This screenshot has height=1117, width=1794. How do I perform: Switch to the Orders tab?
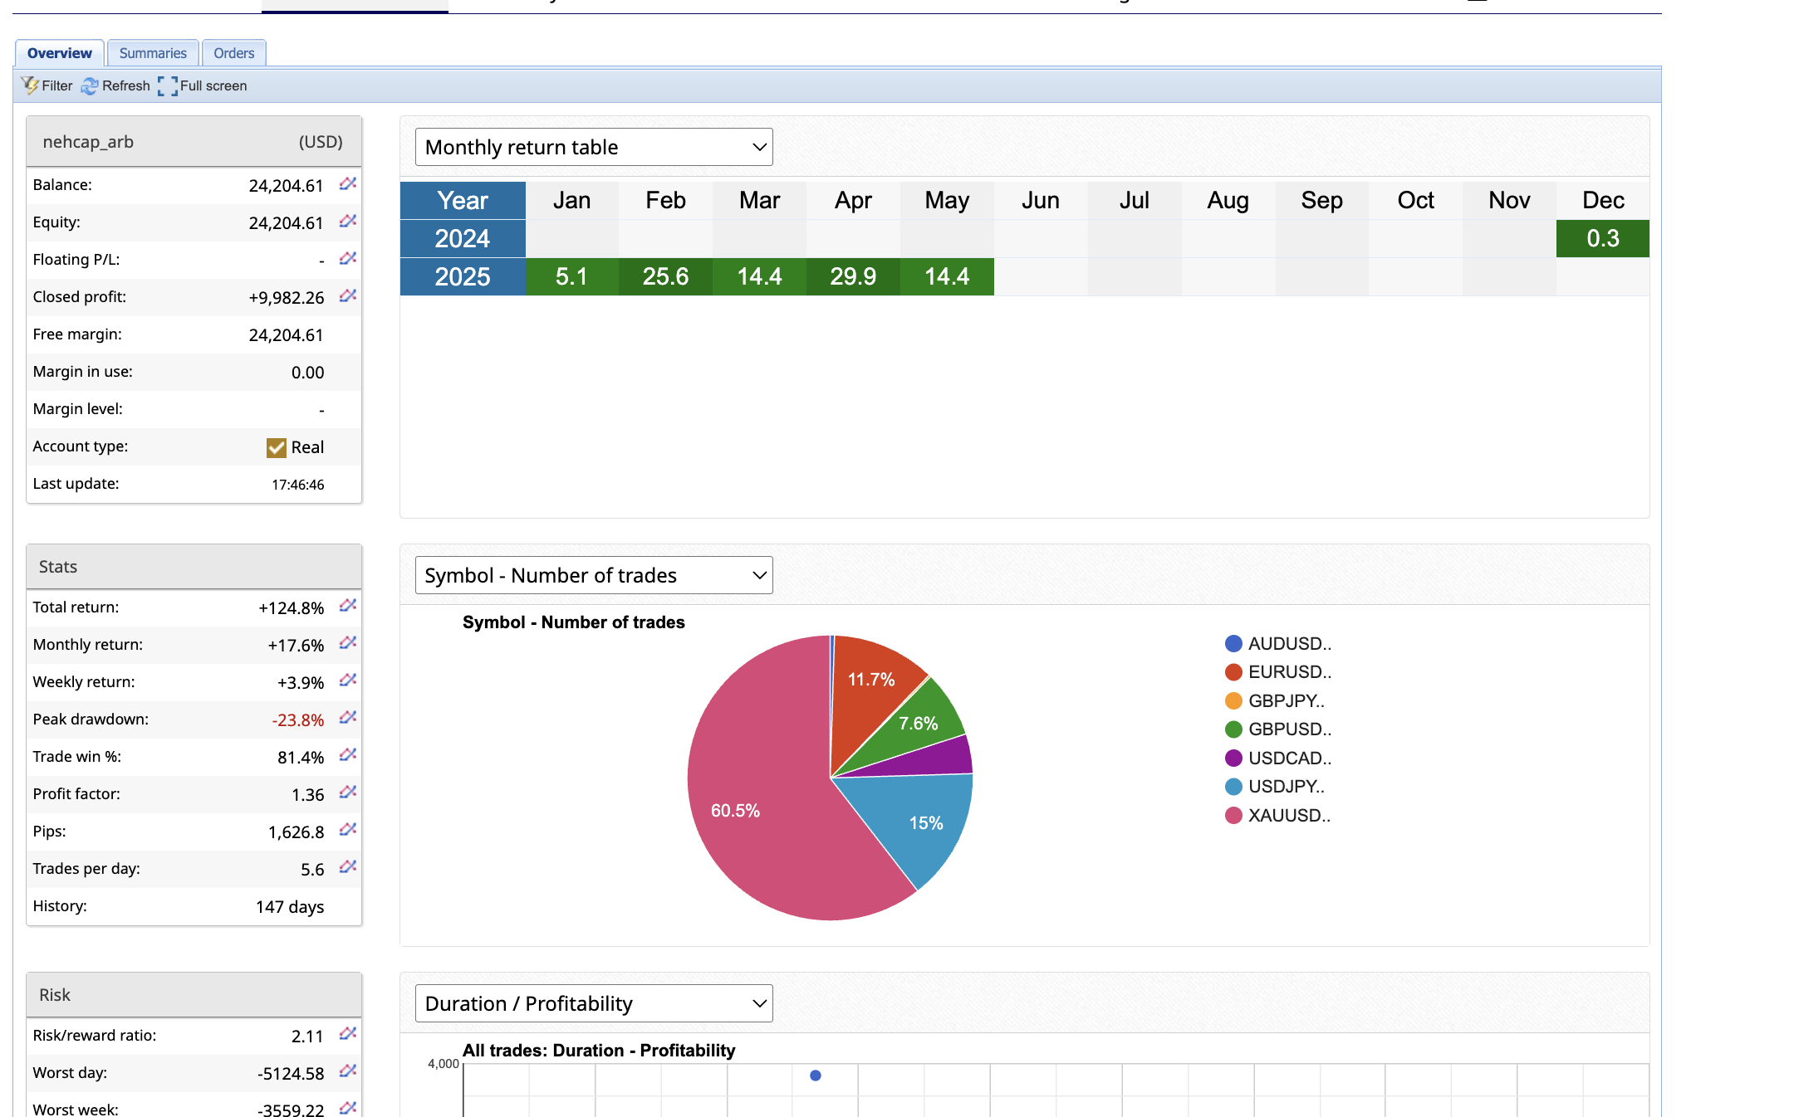[x=233, y=53]
